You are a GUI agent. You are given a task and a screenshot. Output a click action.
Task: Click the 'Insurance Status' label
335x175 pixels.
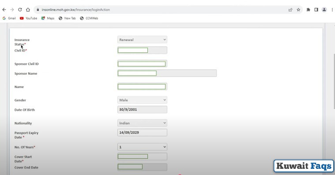click(22, 42)
